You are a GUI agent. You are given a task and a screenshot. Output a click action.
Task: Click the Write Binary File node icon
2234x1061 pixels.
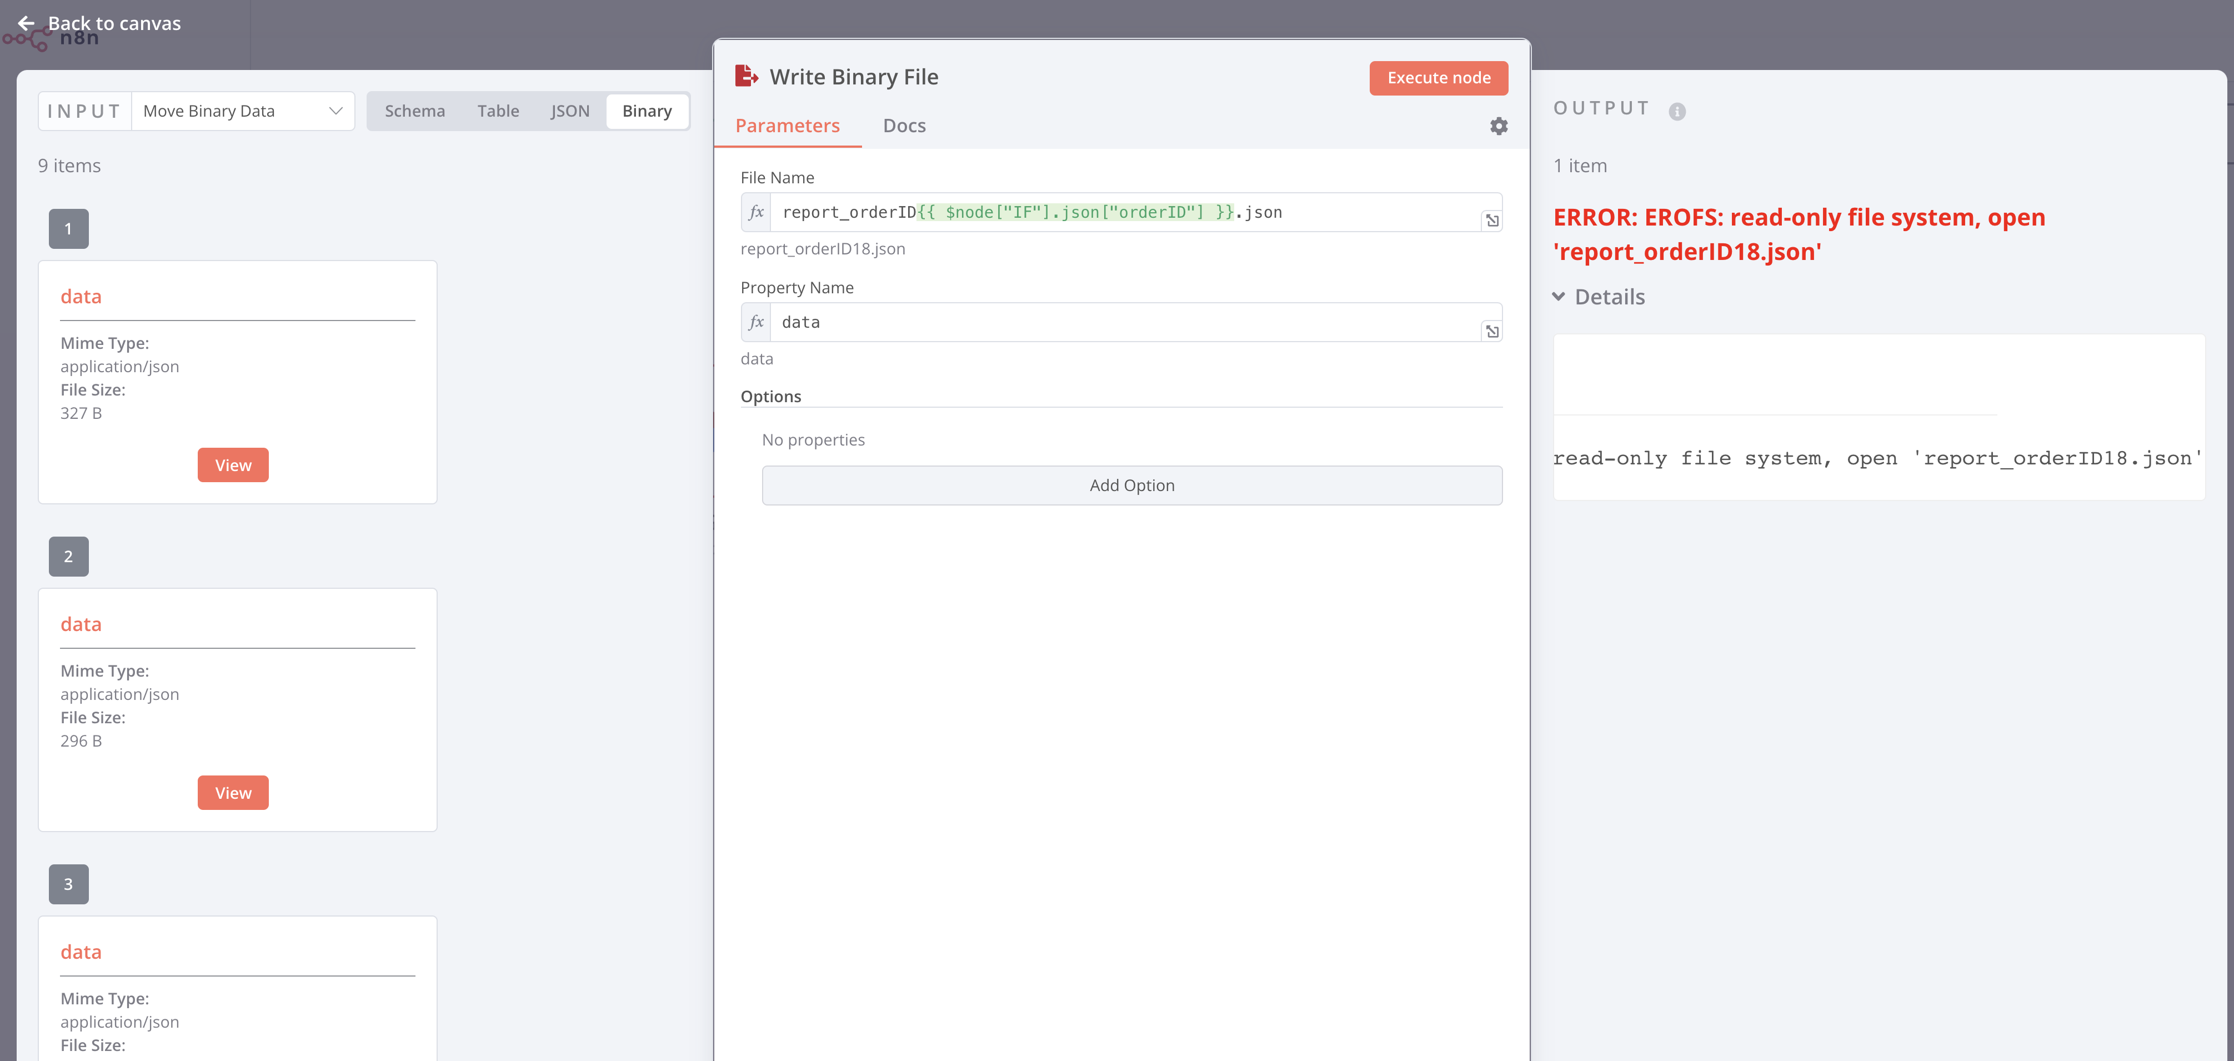pos(746,76)
